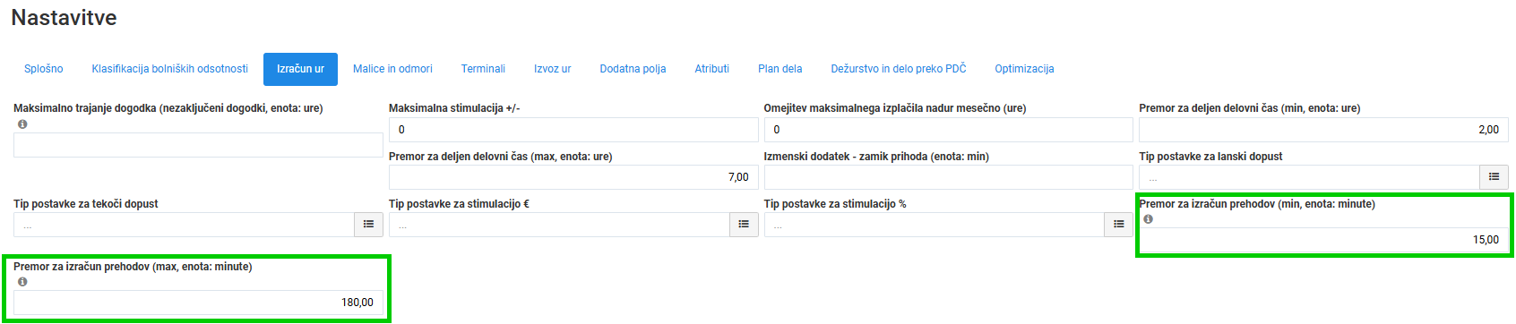Image resolution: width=1516 pixels, height=324 pixels.
Task: Edit Premor za deljen delovni čas max value 7,00
Action: pos(573,177)
